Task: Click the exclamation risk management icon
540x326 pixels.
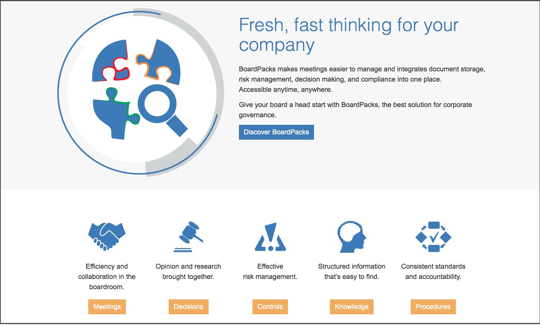Action: (x=270, y=237)
